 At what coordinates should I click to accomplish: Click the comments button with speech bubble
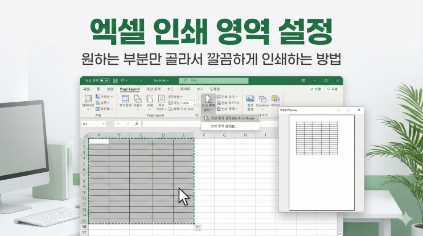point(332,89)
